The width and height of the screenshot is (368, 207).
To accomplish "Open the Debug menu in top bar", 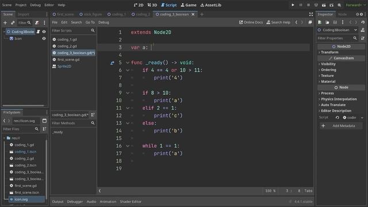I will [35, 5].
